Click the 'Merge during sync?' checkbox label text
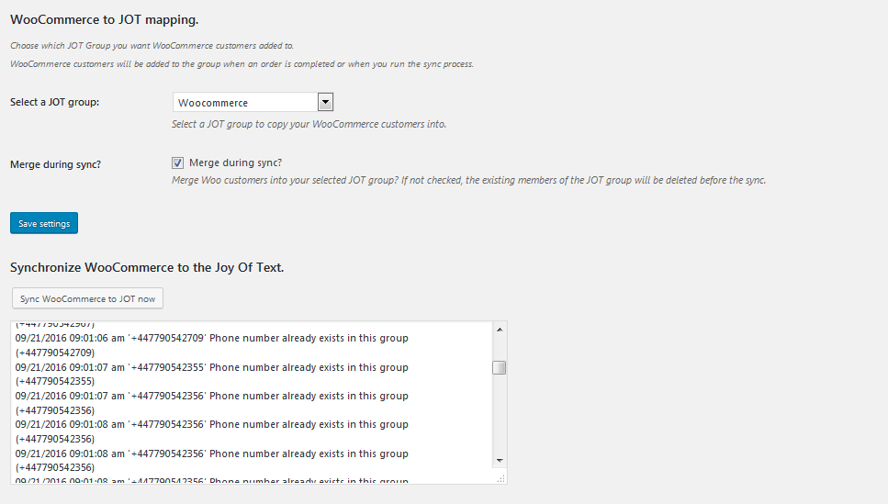The height and width of the screenshot is (504, 888). [235, 162]
